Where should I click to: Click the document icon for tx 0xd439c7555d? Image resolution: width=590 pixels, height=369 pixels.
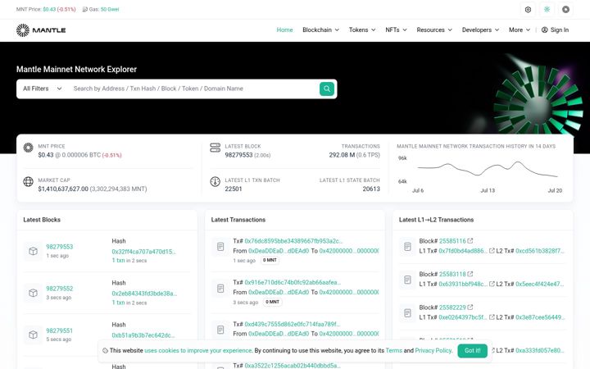tap(220, 330)
